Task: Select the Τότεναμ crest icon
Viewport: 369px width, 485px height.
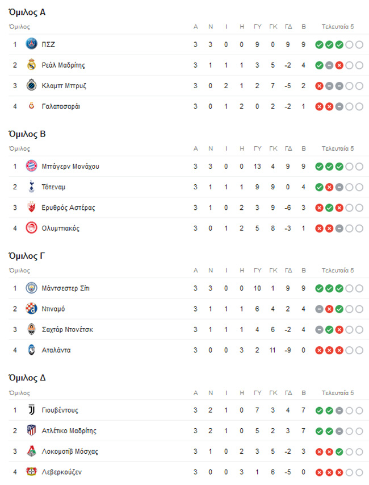Action: click(31, 186)
